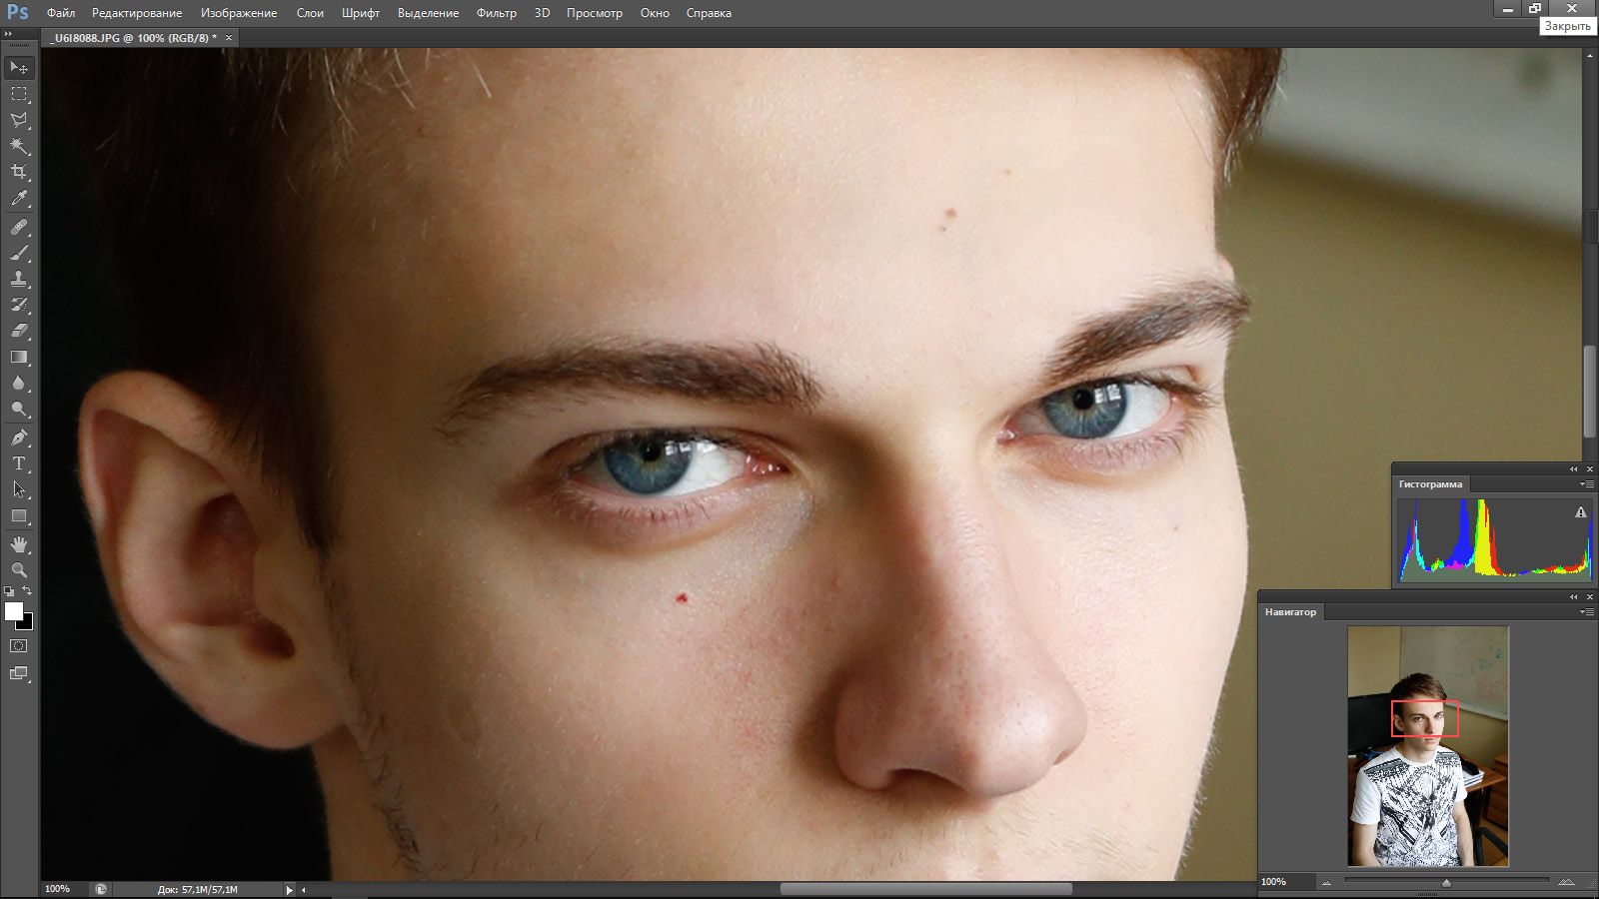Open the 3D menu

pyautogui.click(x=542, y=13)
